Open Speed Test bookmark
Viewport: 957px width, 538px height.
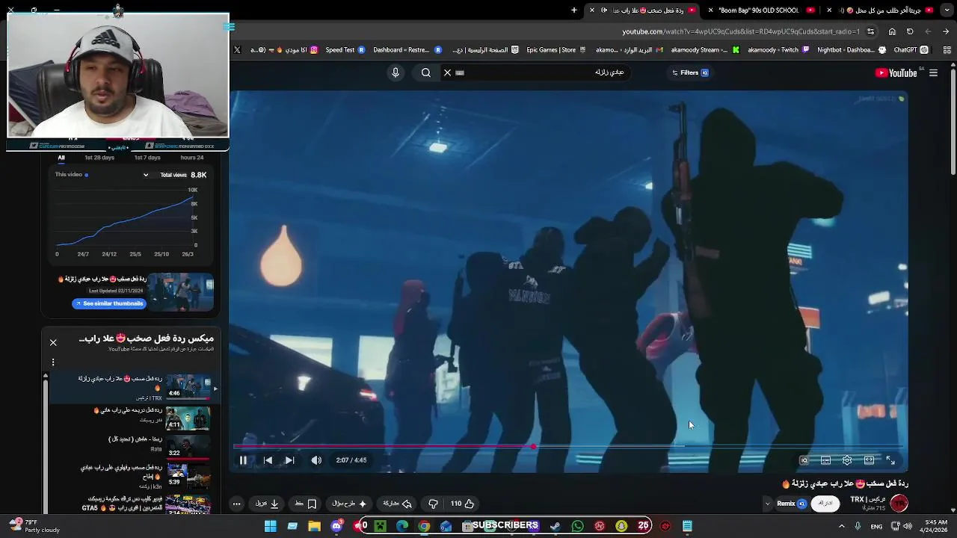point(345,50)
